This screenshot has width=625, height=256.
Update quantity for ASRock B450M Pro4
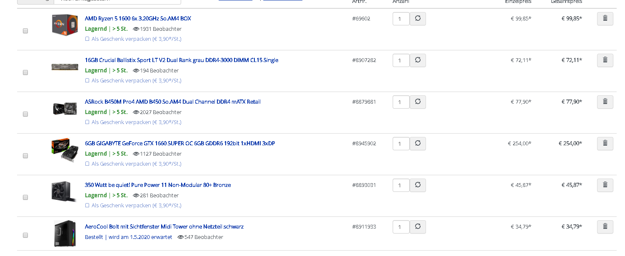pos(418,102)
